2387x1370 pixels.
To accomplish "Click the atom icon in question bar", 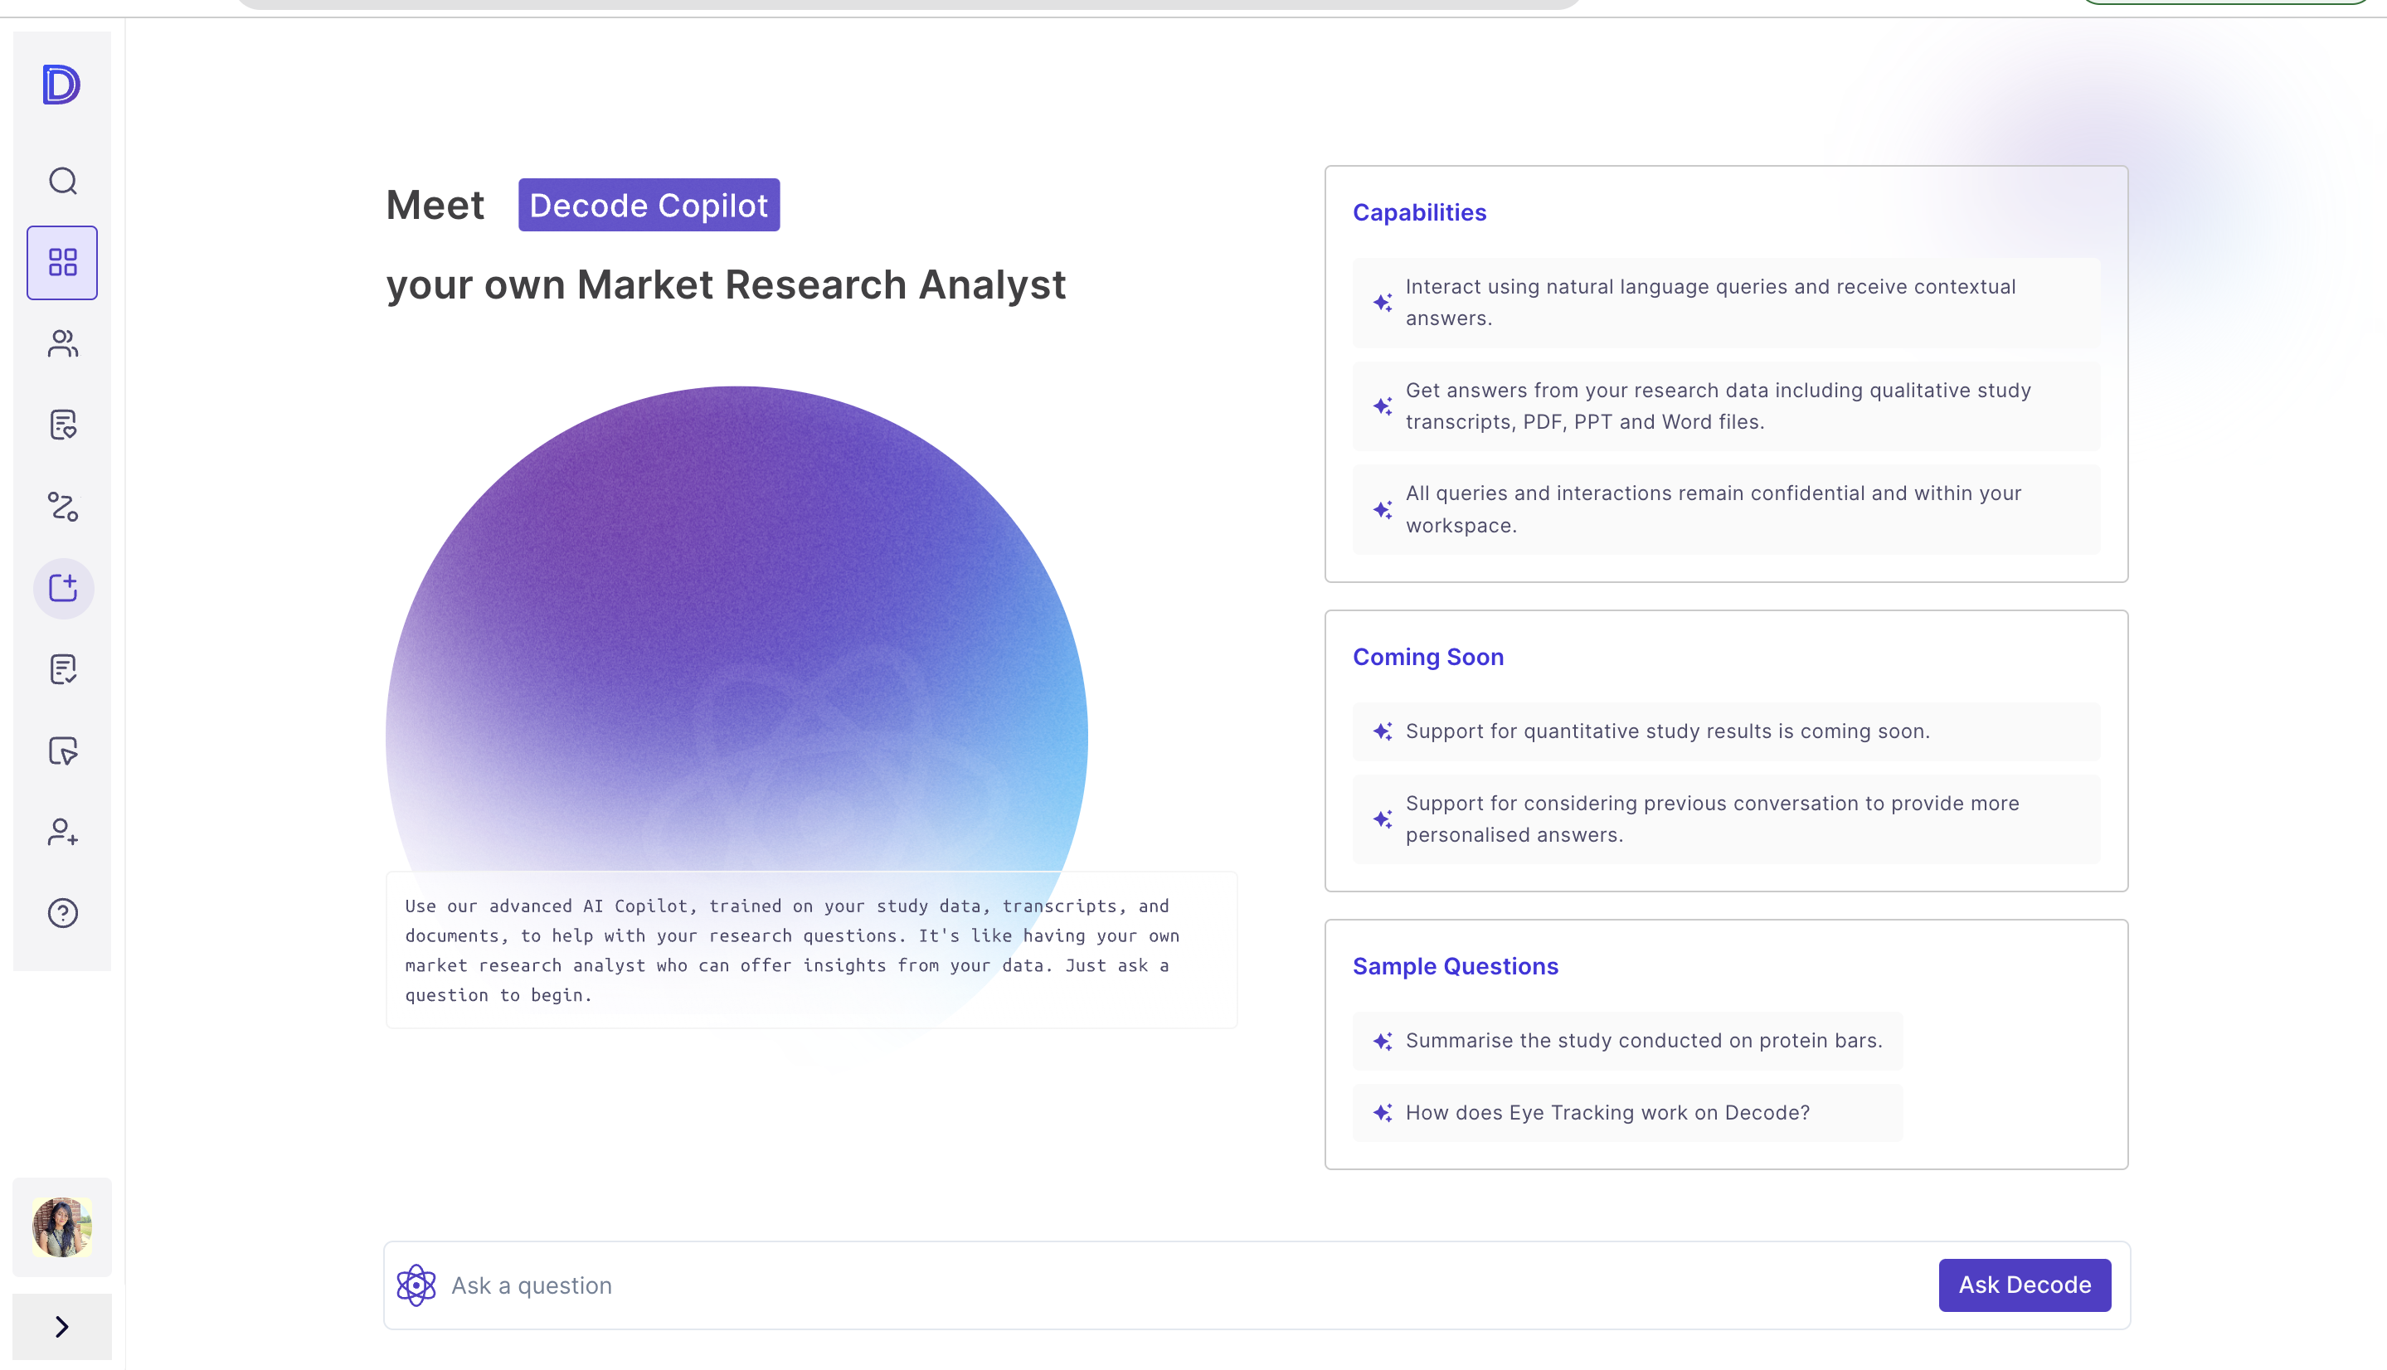I will point(416,1285).
